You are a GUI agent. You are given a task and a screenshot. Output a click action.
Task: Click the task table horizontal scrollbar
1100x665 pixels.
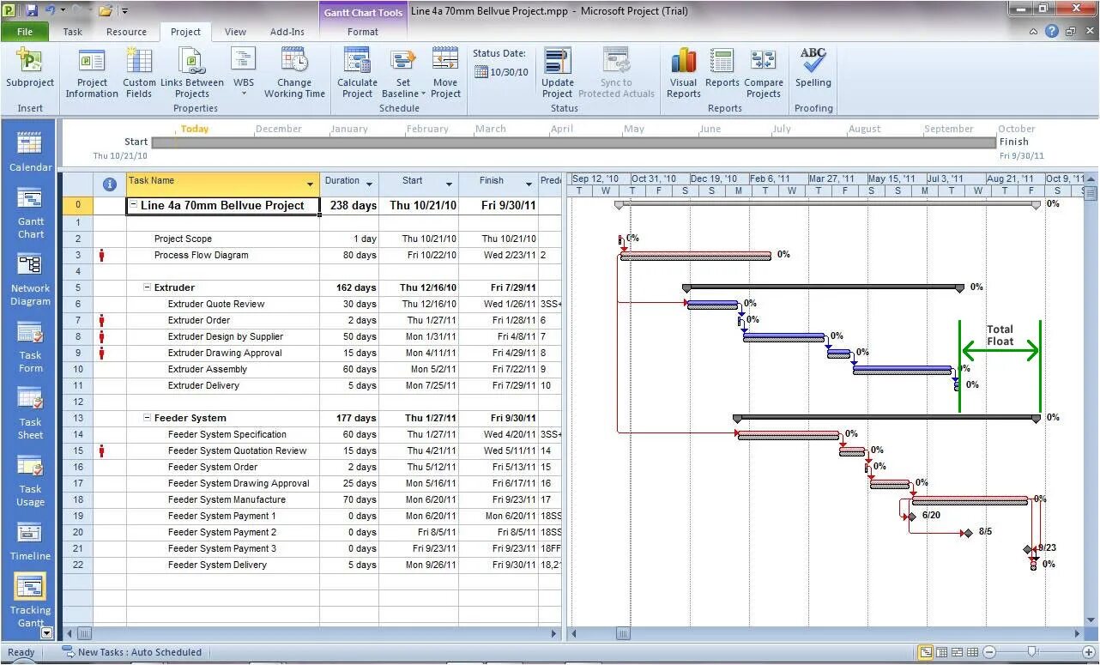[x=312, y=634]
